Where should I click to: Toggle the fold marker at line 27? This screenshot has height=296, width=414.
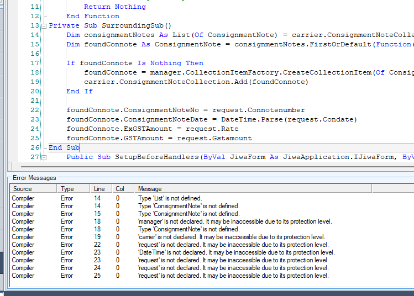[44, 157]
